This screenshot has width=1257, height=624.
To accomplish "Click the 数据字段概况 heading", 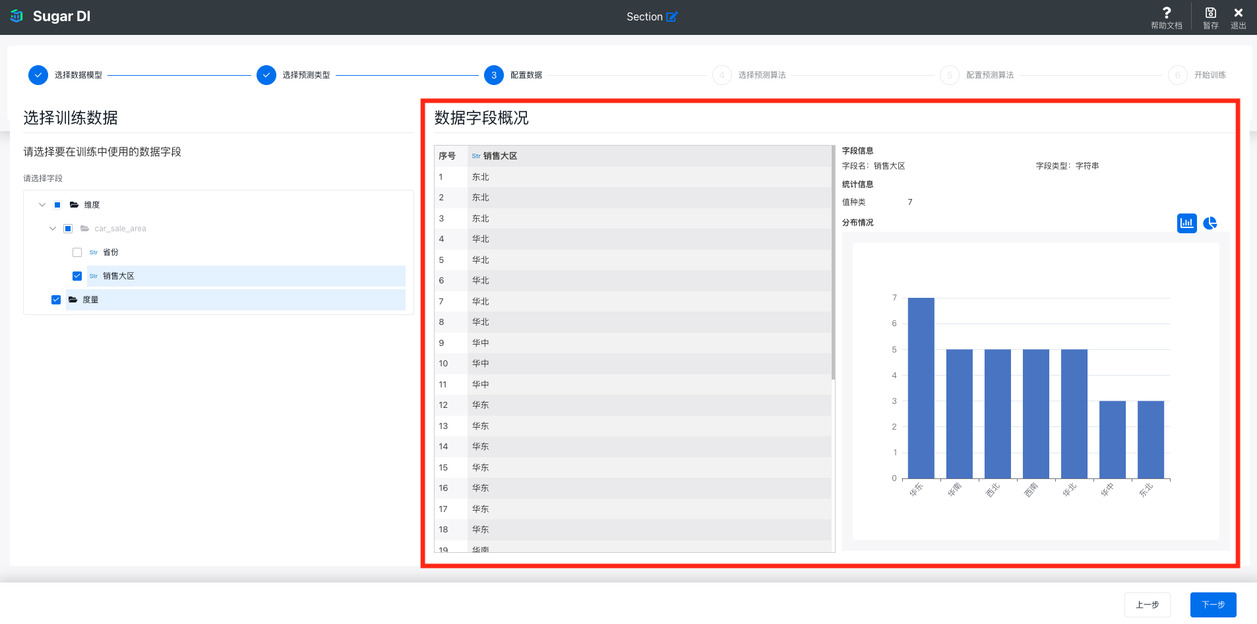I will [x=481, y=118].
